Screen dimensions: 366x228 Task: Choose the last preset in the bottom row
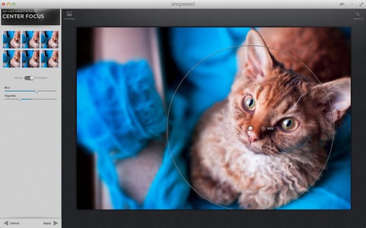49,58
